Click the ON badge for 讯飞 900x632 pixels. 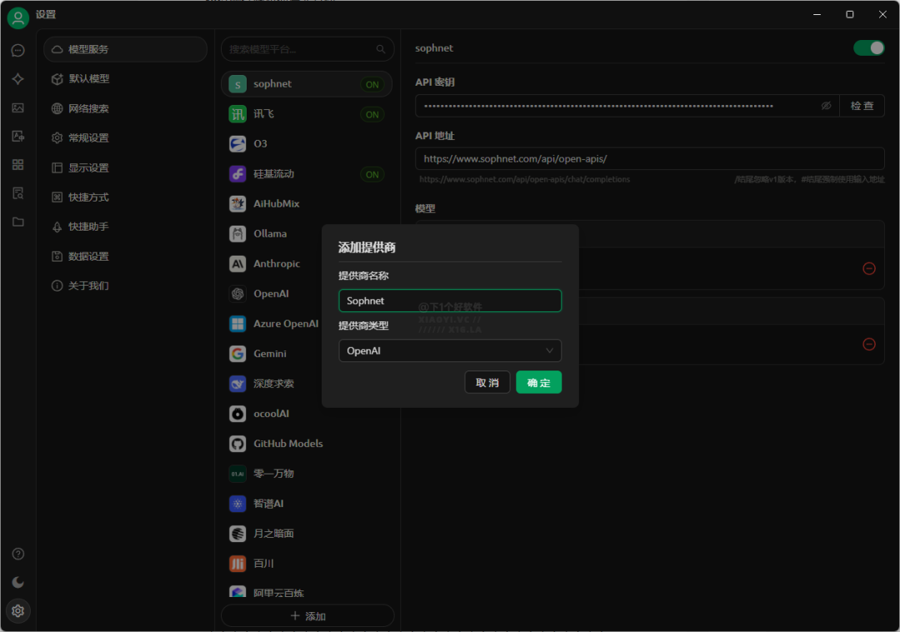click(372, 115)
